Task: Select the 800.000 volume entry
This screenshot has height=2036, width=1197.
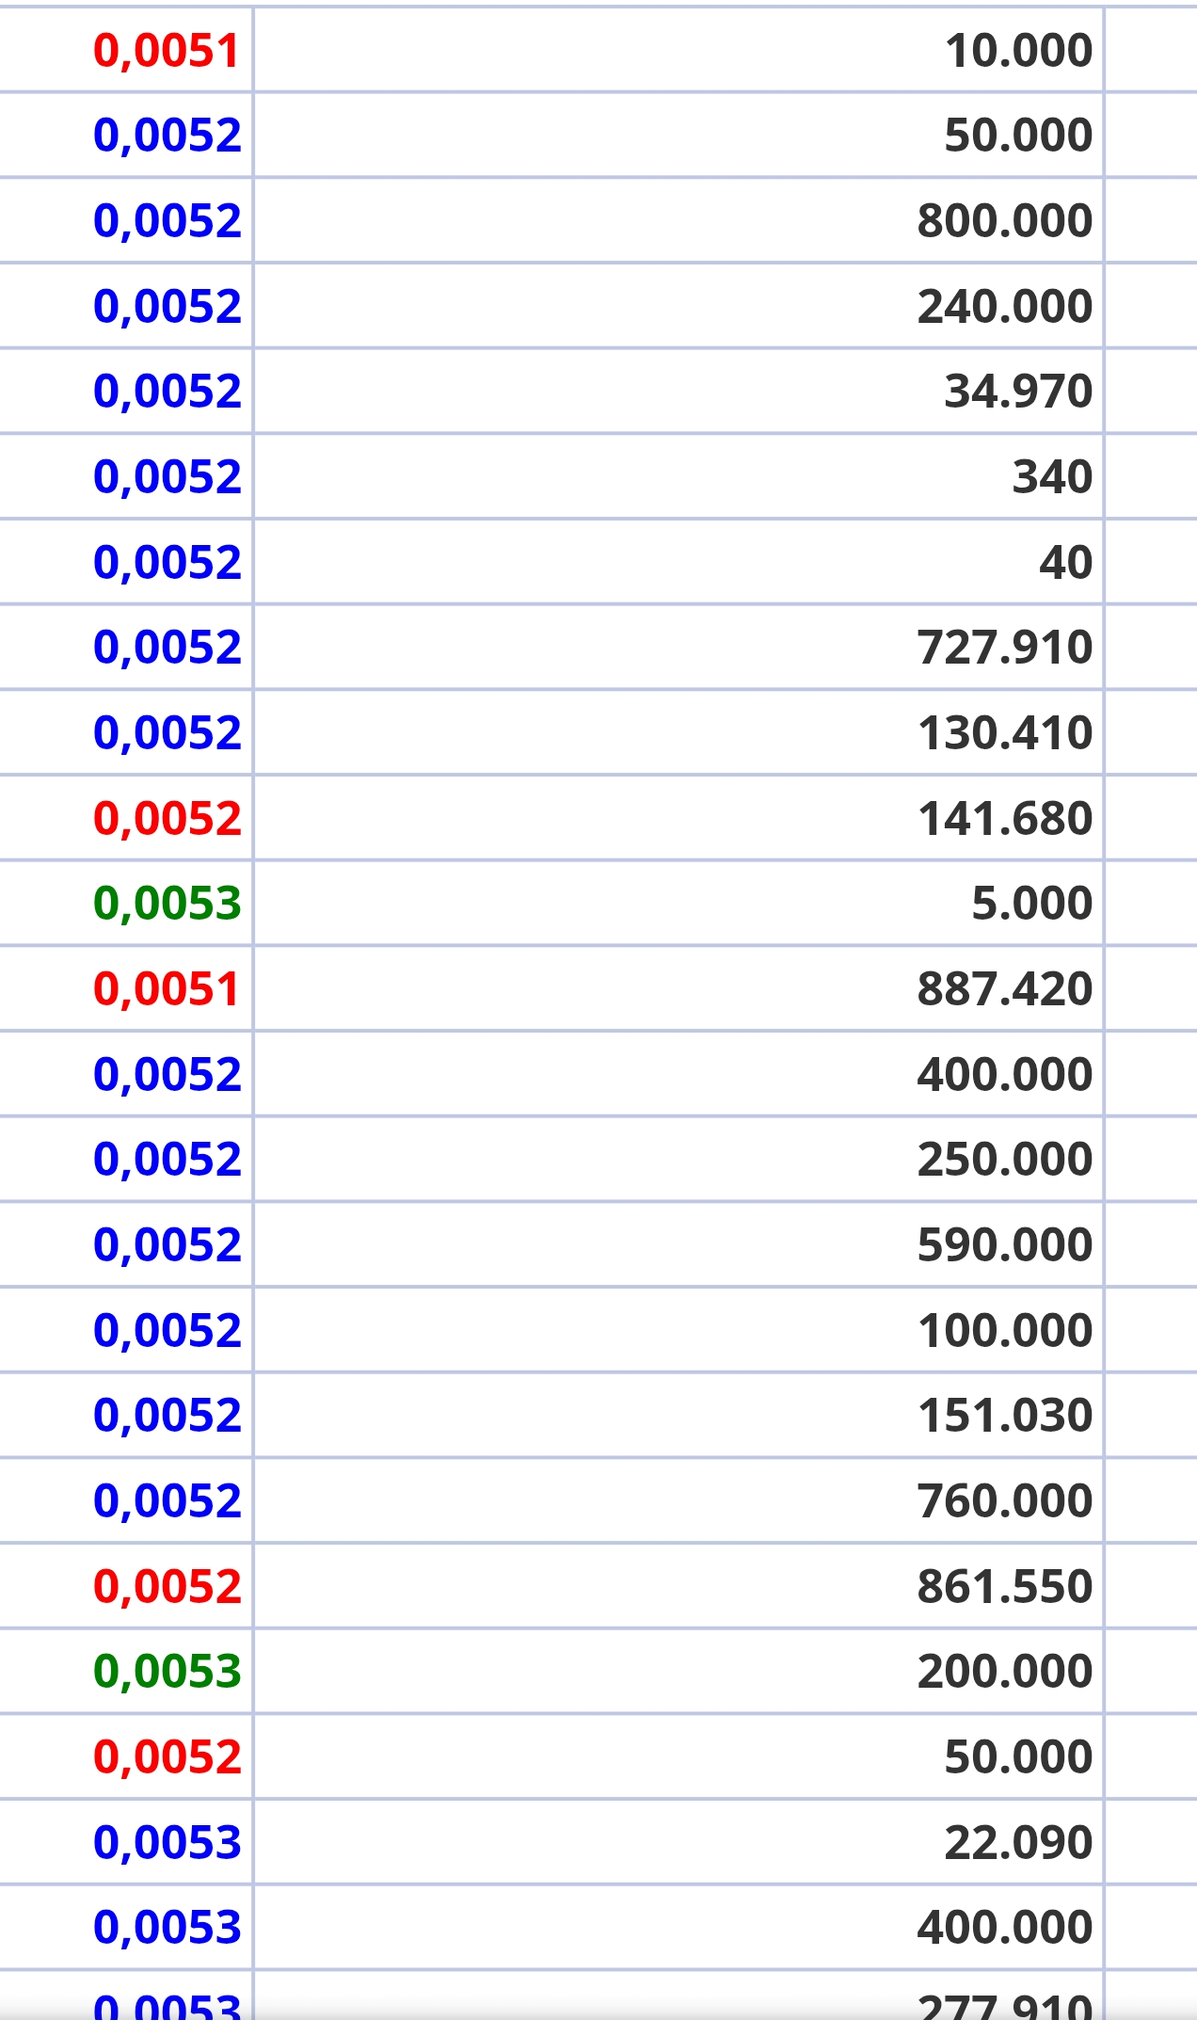Action: pos(1004,220)
